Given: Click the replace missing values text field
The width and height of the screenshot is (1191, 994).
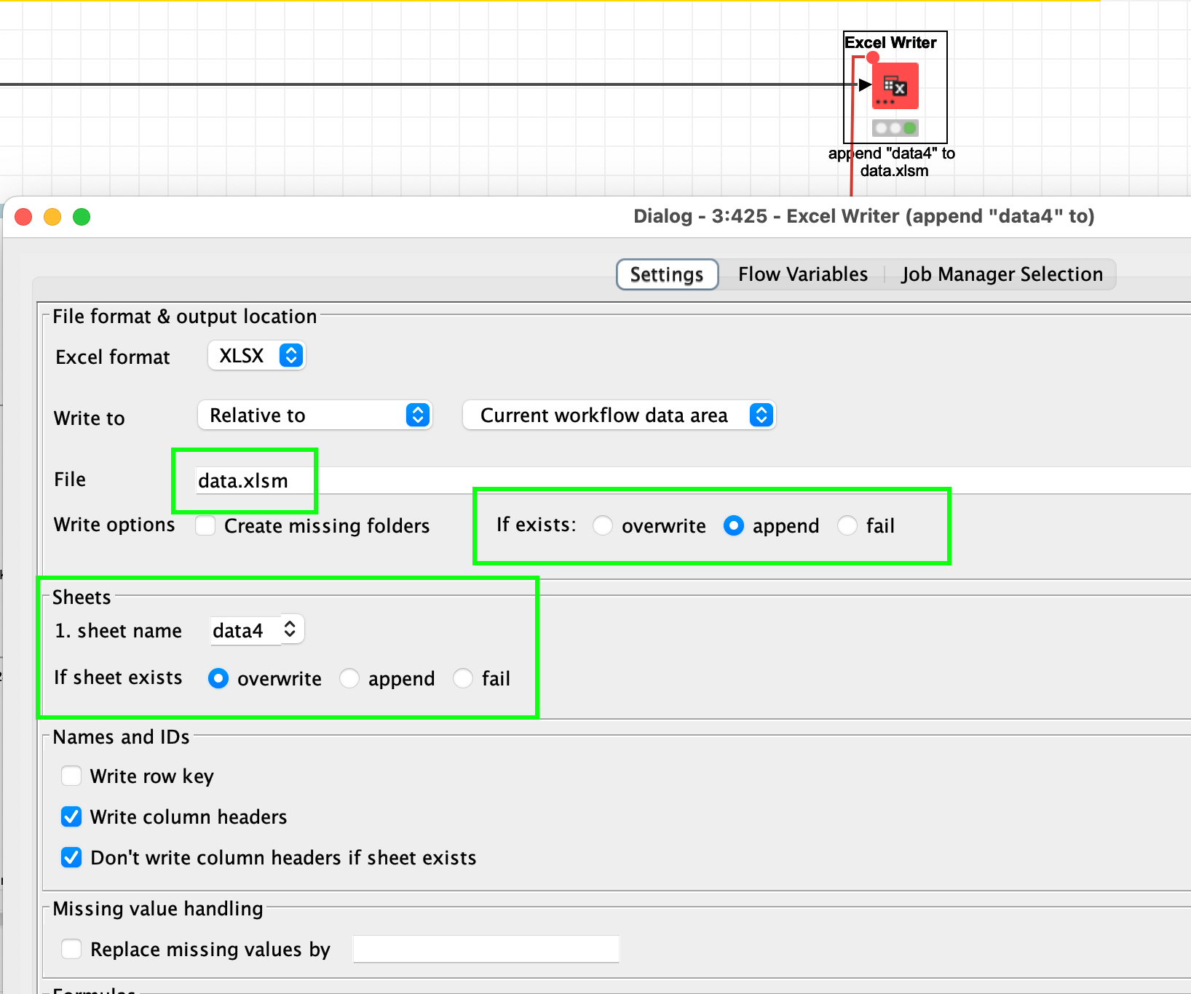Looking at the screenshot, I should point(486,949).
